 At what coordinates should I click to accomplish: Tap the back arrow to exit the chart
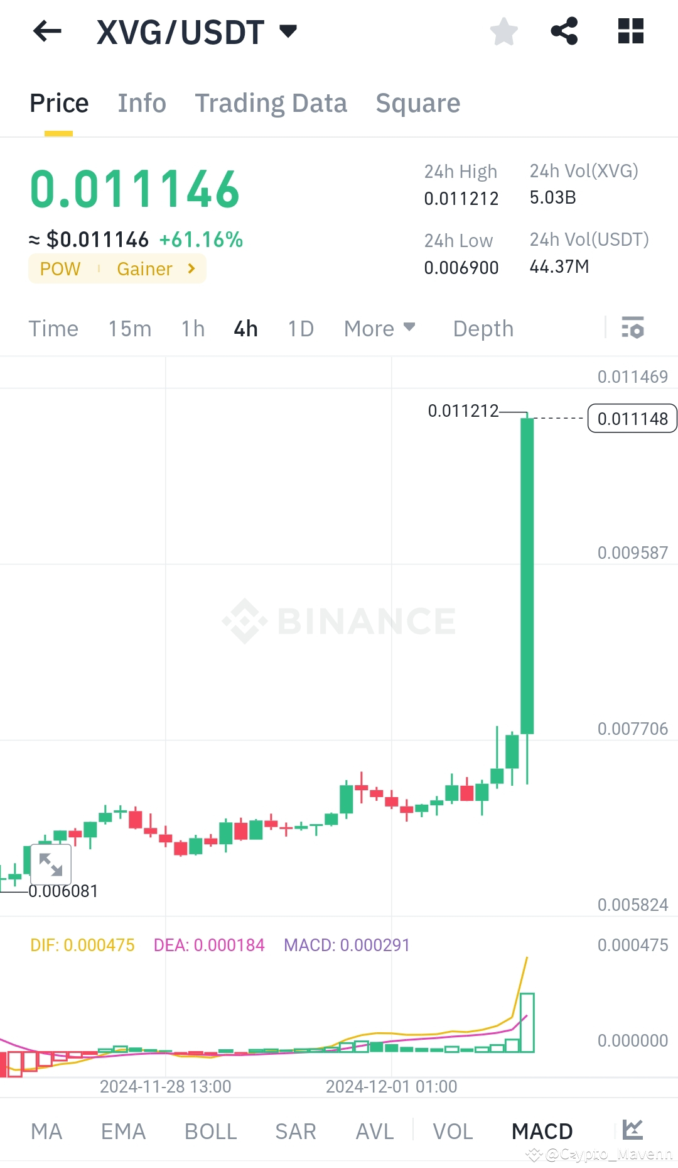[46, 31]
